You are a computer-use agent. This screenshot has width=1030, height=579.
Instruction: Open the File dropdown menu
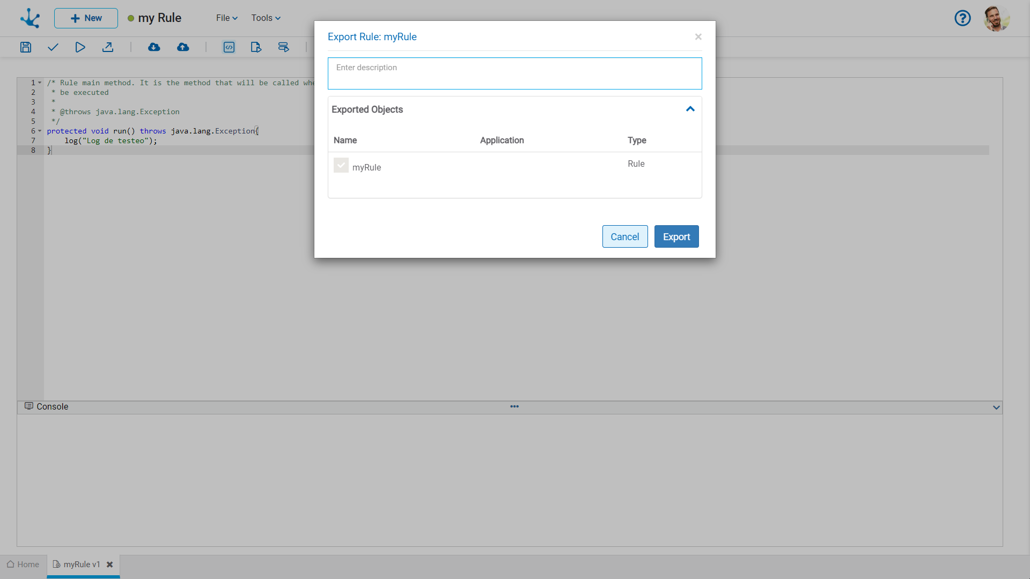point(226,18)
